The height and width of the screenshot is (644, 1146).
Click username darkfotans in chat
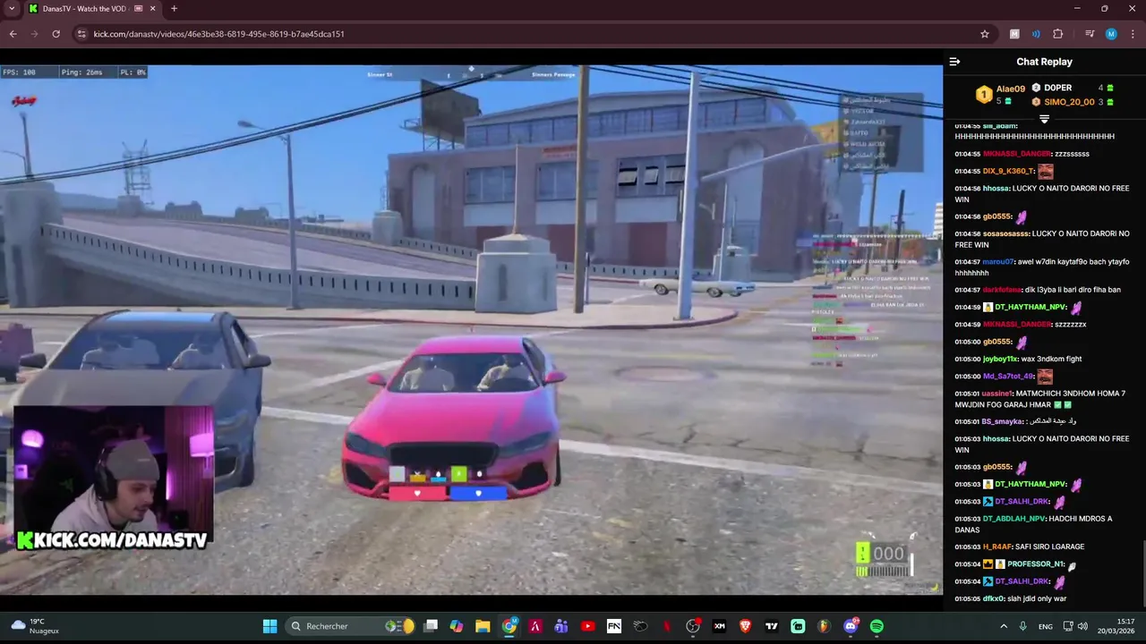(1001, 290)
